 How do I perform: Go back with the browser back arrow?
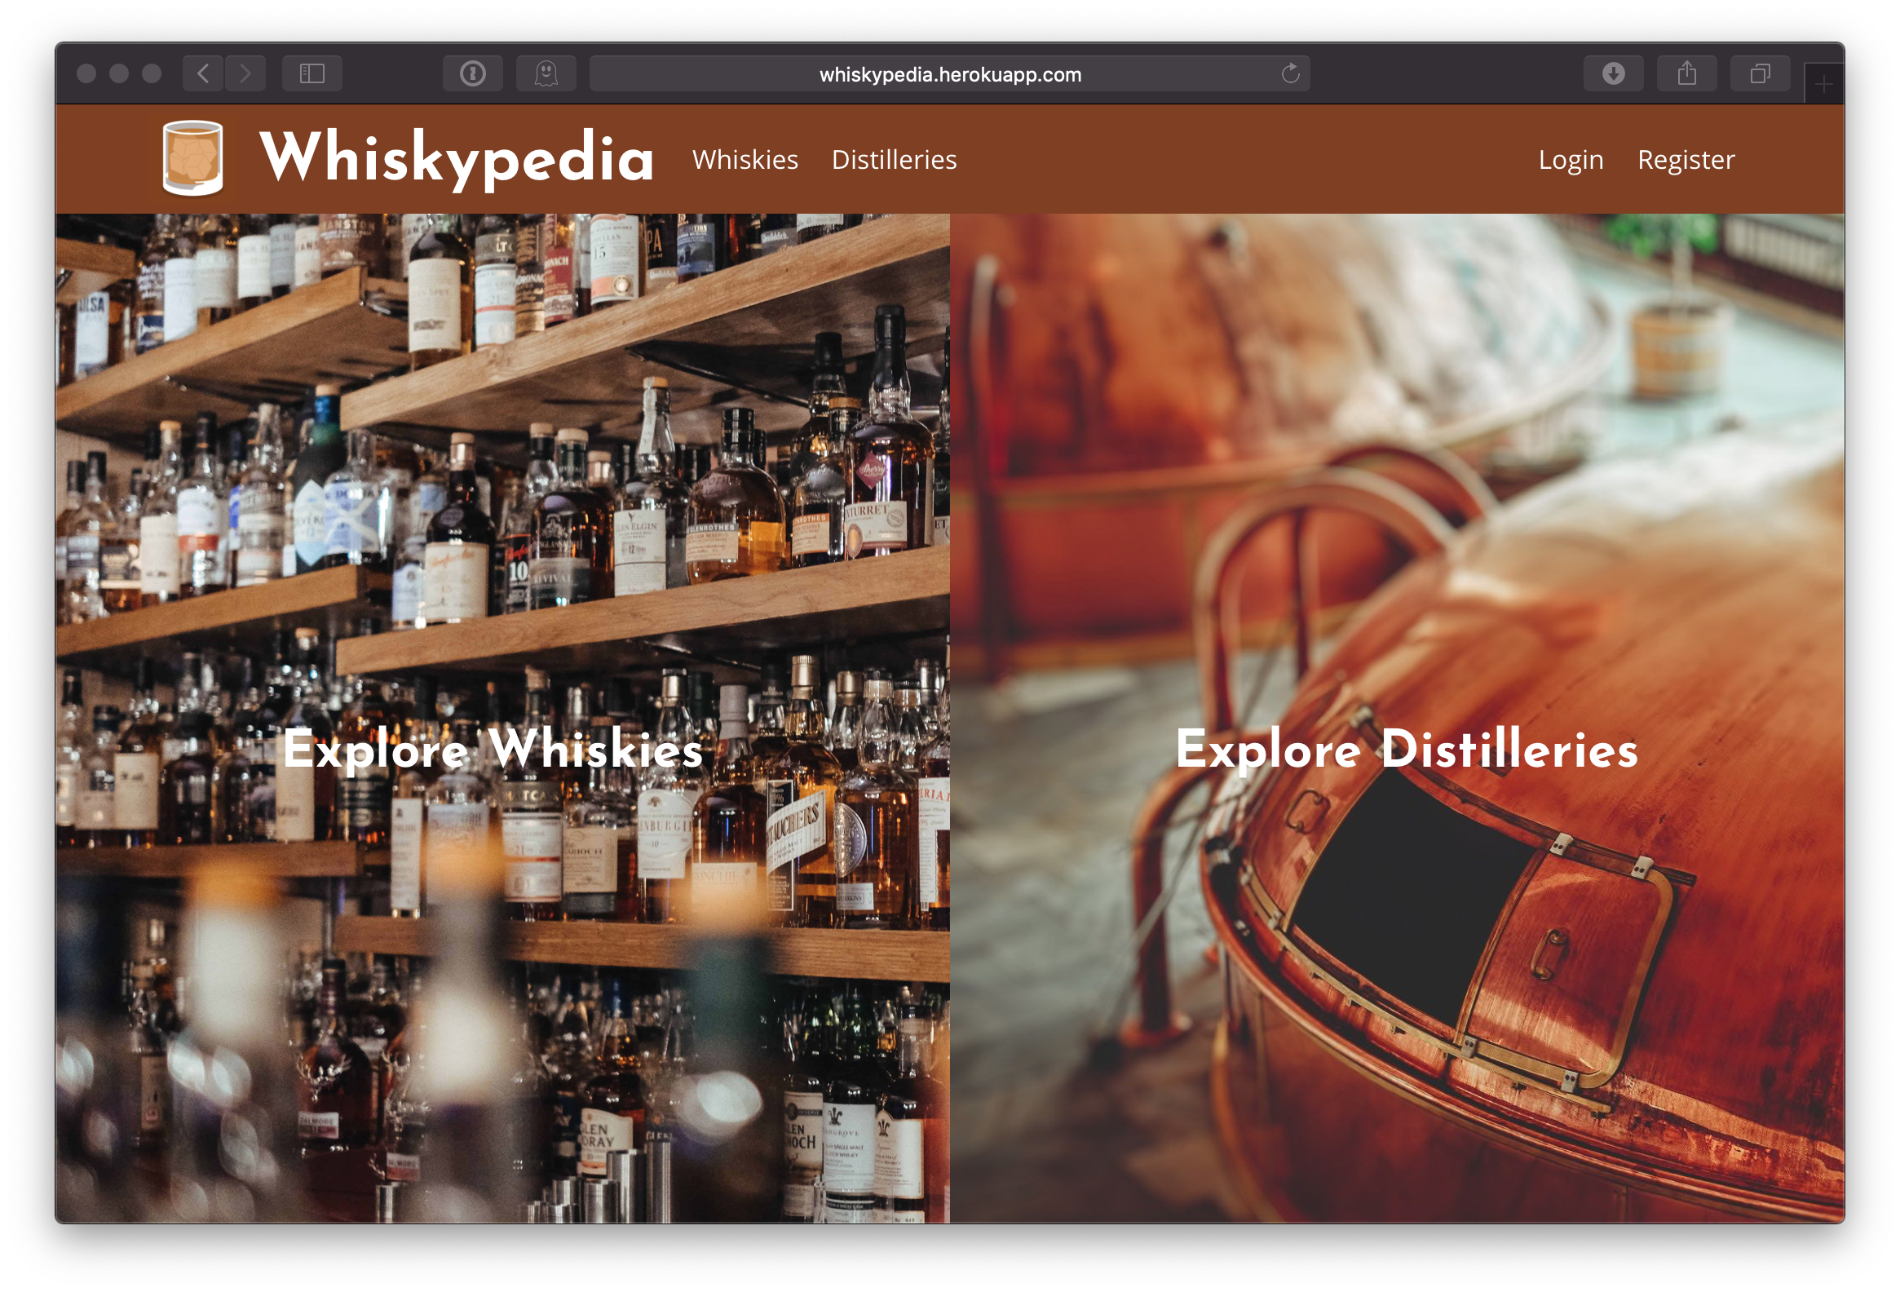click(204, 73)
